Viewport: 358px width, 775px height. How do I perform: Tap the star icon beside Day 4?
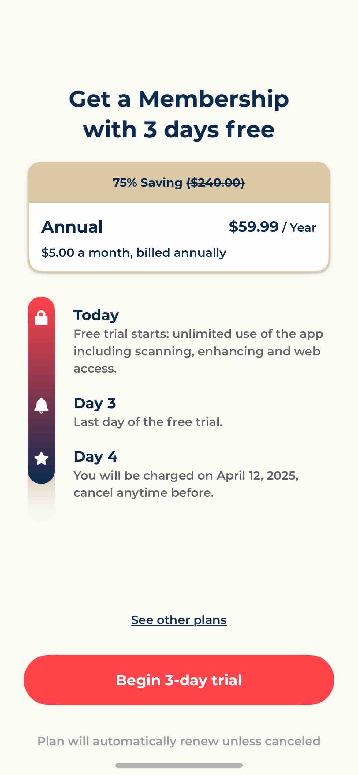pyautogui.click(x=41, y=459)
